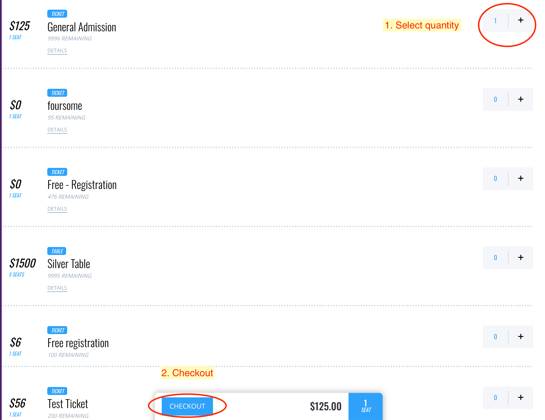Open DETAILS under Free - Registration
This screenshot has height=420, width=545.
tap(57, 209)
